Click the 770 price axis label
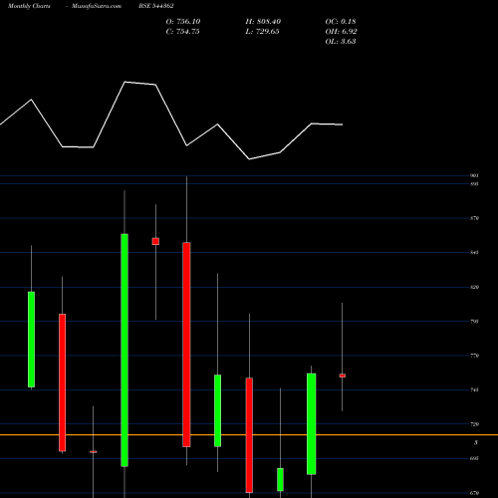 (x=474, y=356)
